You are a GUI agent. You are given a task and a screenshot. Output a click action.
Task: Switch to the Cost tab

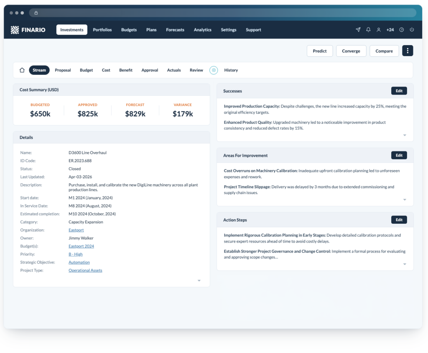[106, 70]
